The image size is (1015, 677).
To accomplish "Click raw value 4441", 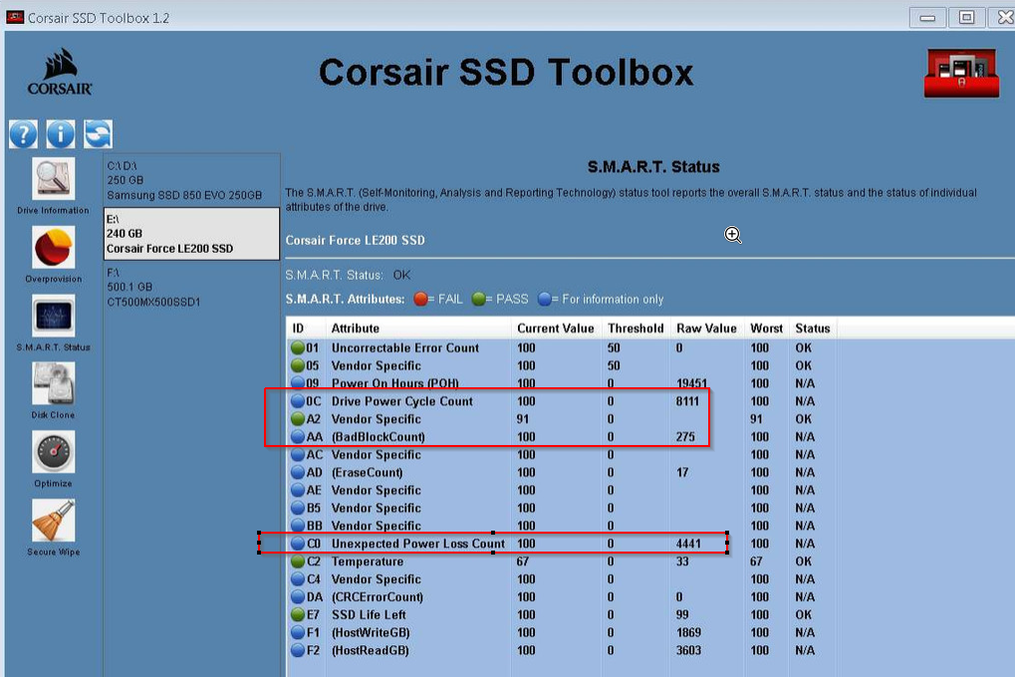I will tap(688, 544).
